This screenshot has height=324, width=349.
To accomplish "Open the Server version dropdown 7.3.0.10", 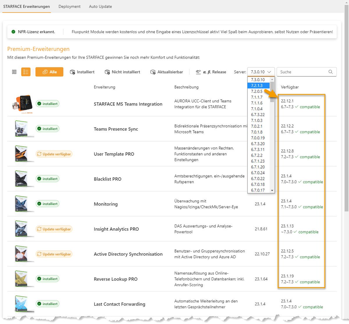I will coord(261,72).
